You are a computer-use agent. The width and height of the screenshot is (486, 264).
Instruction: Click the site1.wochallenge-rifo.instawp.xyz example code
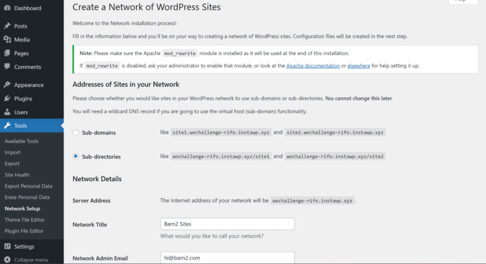[221, 133]
